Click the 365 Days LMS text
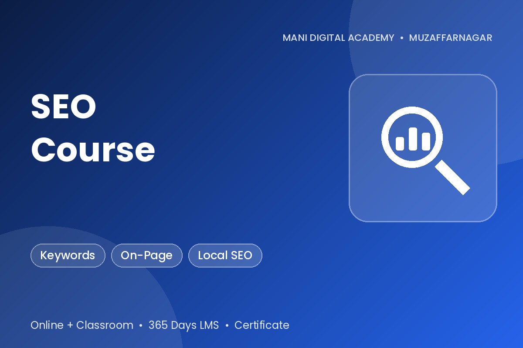 pyautogui.click(x=183, y=325)
